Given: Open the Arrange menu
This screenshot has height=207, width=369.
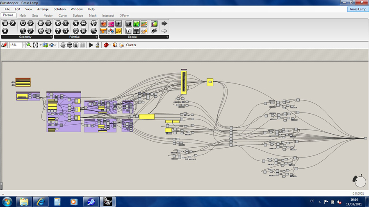Looking at the screenshot, I should [43, 9].
